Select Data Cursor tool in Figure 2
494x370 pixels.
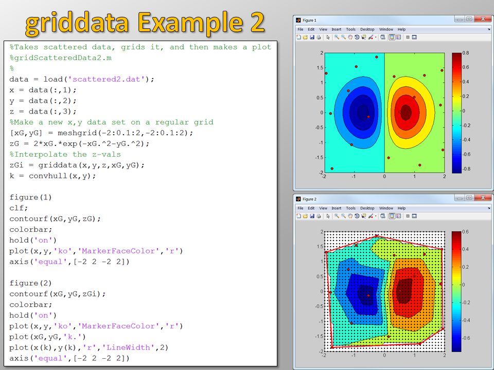(x=364, y=216)
